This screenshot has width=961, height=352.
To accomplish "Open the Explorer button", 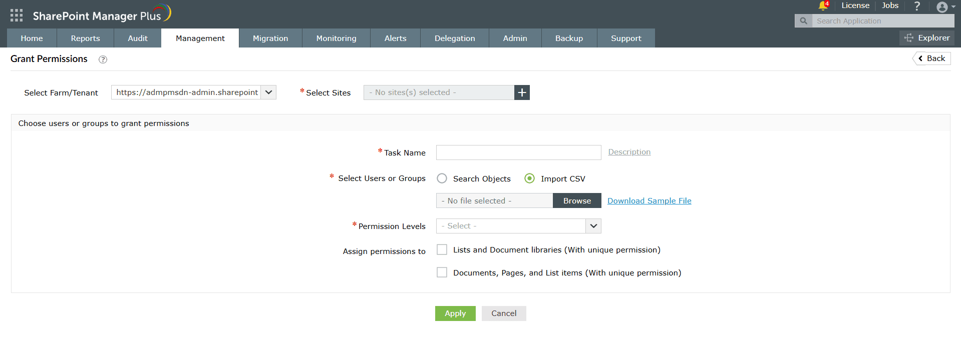I will pyautogui.click(x=927, y=38).
